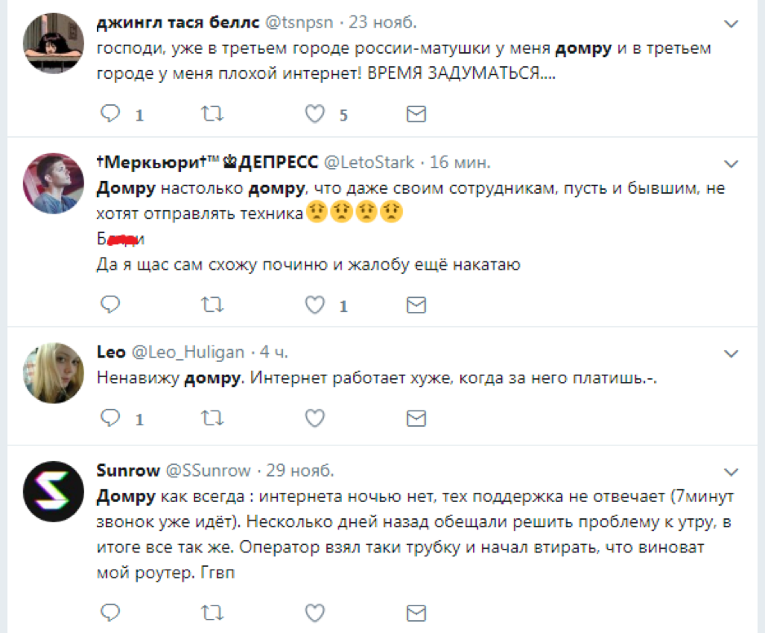This screenshot has height=633, width=765.
Task: Open the @SSunrow profile handle
Action: (x=210, y=471)
